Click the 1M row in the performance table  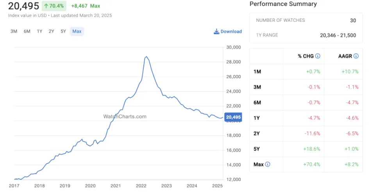pos(258,72)
